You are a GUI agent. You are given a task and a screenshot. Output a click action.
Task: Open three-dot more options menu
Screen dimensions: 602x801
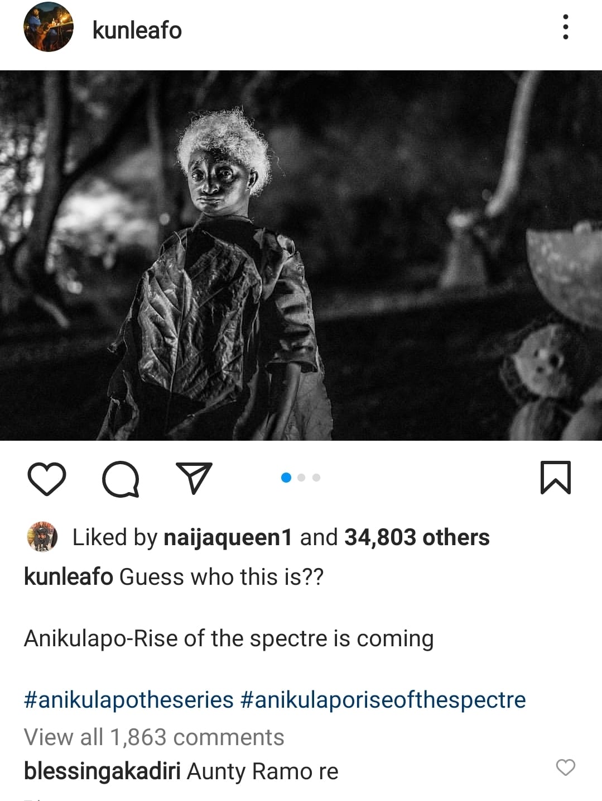pyautogui.click(x=566, y=27)
